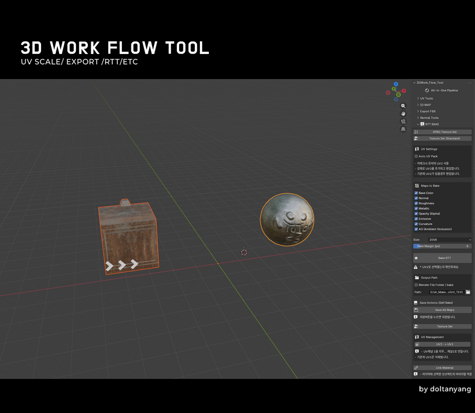Expand the Export FBX section
This screenshot has height=413, width=475.
[x=418, y=111]
